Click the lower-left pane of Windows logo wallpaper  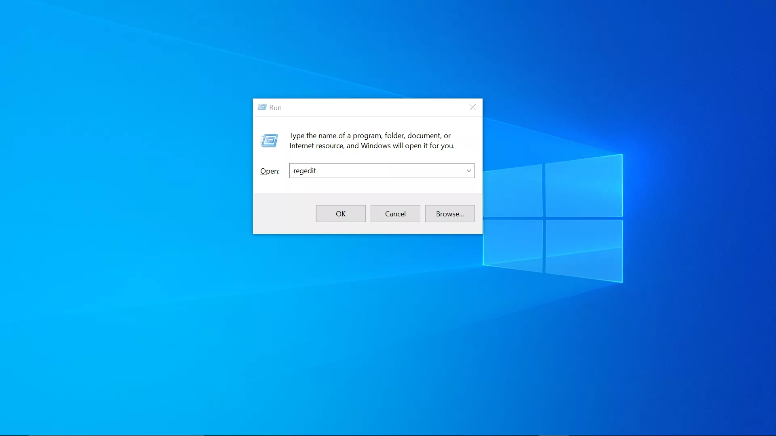(x=512, y=244)
